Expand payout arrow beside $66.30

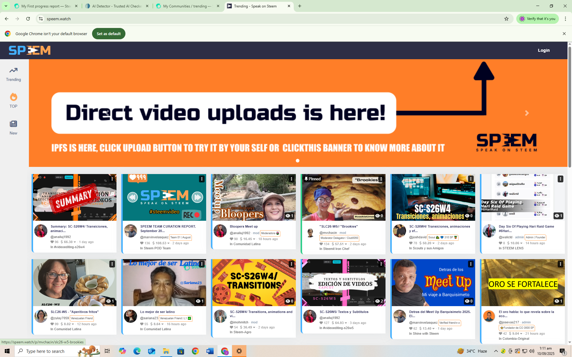pyautogui.click(x=75, y=242)
